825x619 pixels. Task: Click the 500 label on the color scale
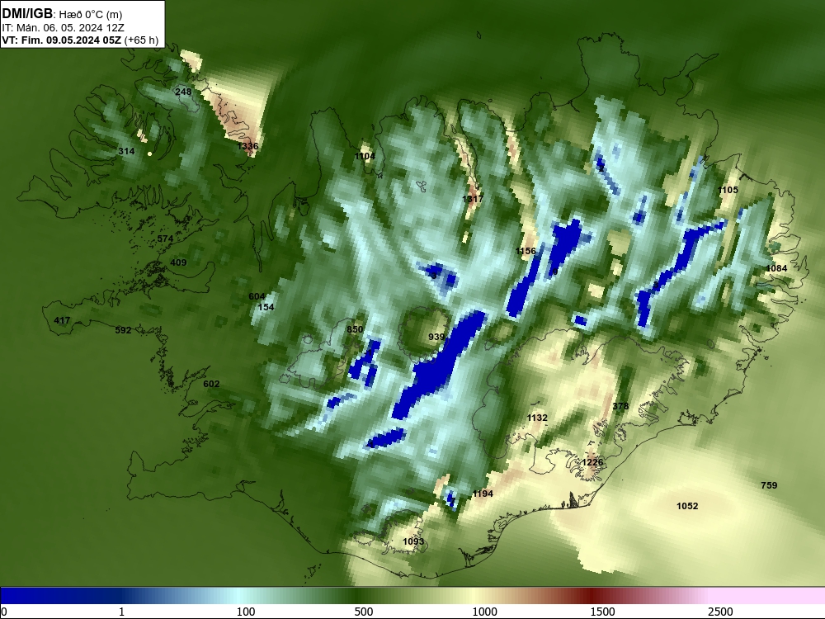(x=364, y=612)
